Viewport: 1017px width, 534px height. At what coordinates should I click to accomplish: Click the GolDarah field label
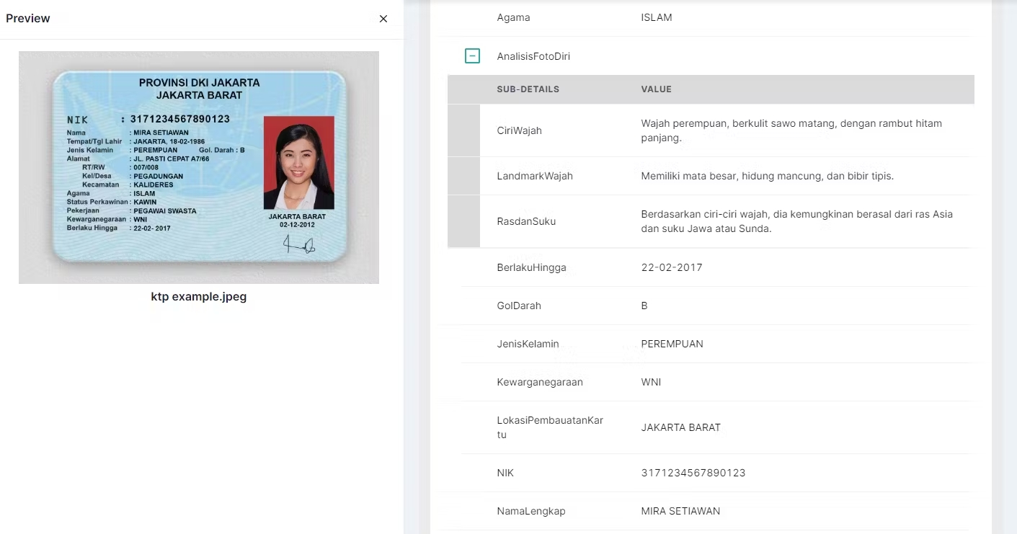pyautogui.click(x=519, y=306)
